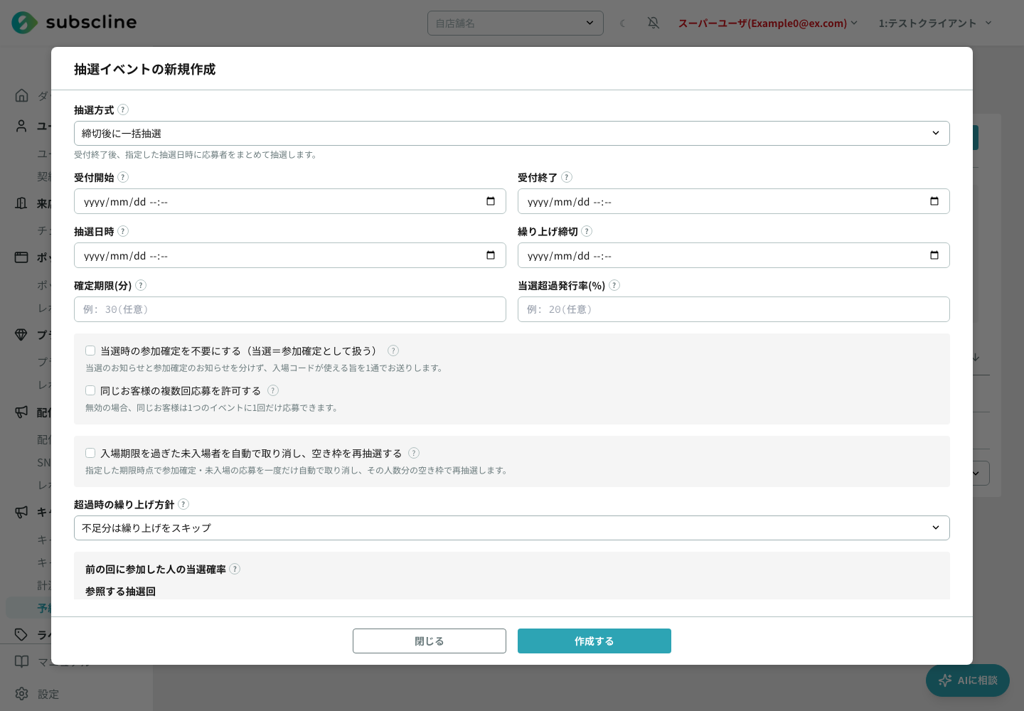Viewport: 1024px width, 711px height.
Task: Click the muted notification bell icon
Action: click(x=654, y=23)
